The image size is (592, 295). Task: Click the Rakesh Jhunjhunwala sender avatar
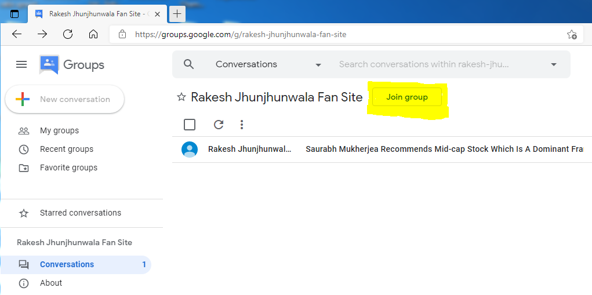click(190, 149)
